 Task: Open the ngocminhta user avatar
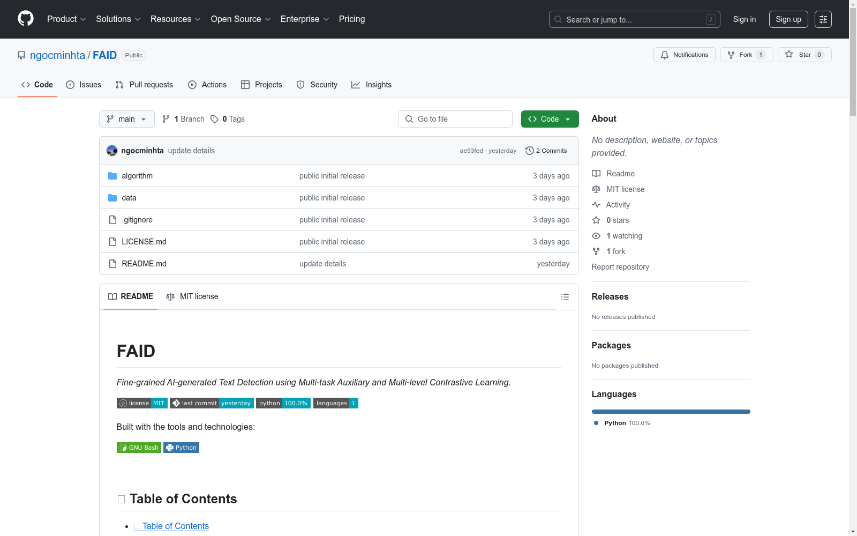pyautogui.click(x=112, y=151)
